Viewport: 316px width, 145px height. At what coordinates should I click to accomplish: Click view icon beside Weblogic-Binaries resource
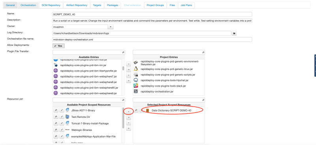pyautogui.click(x=56, y=130)
